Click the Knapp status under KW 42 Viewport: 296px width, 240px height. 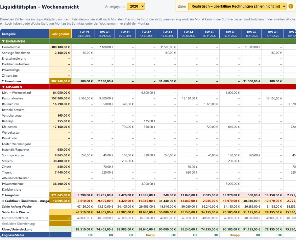tap(150, 235)
